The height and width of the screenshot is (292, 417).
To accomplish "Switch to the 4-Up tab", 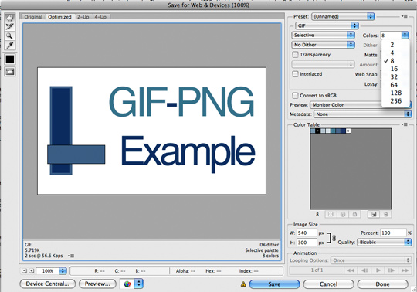I will point(100,17).
